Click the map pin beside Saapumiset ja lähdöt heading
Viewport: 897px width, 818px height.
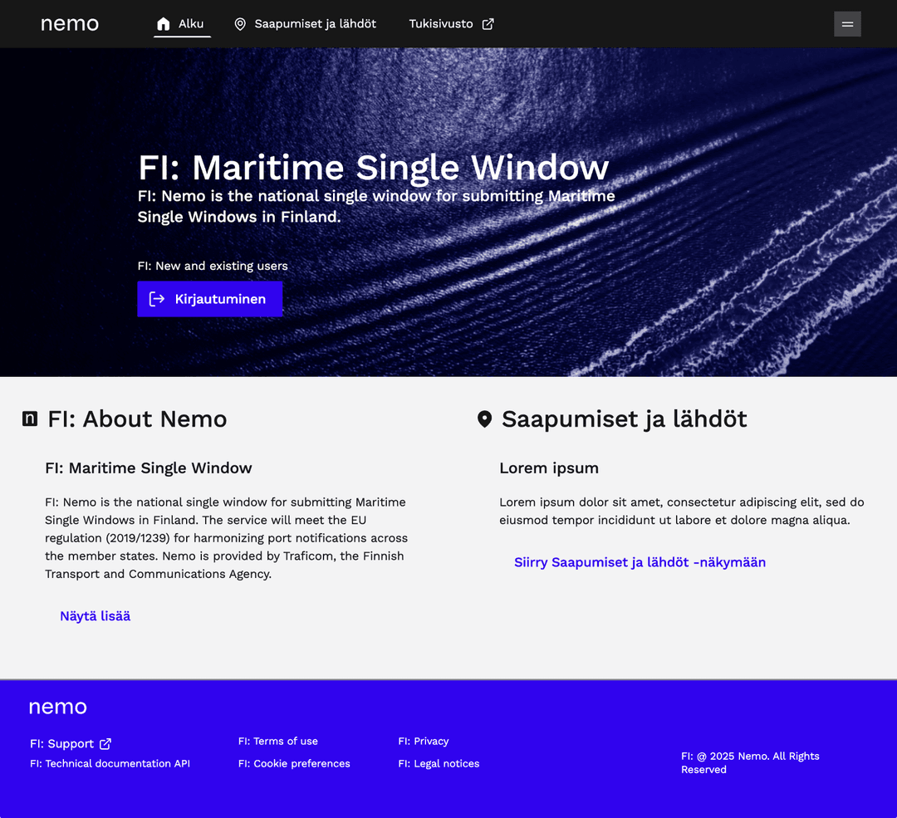pyautogui.click(x=485, y=419)
